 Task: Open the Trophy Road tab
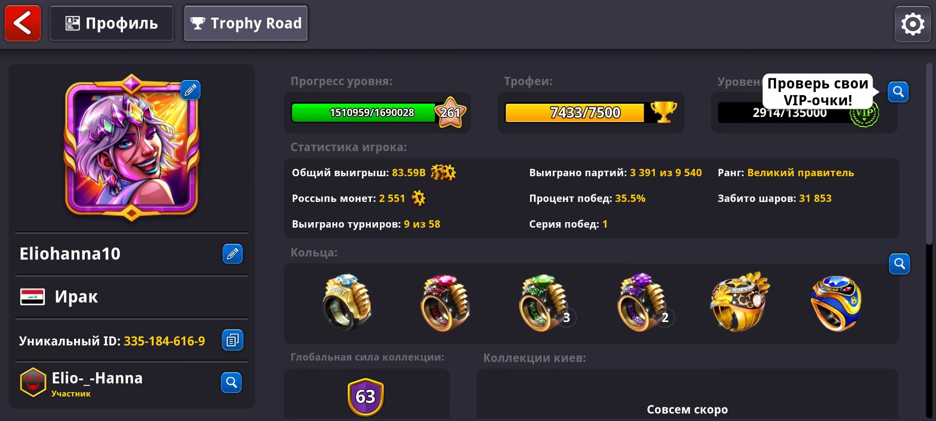pos(246,23)
